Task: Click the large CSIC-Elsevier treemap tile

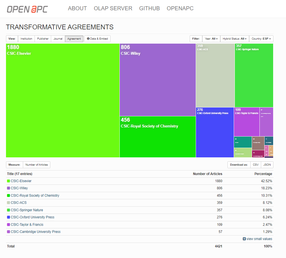Action: pos(63,100)
